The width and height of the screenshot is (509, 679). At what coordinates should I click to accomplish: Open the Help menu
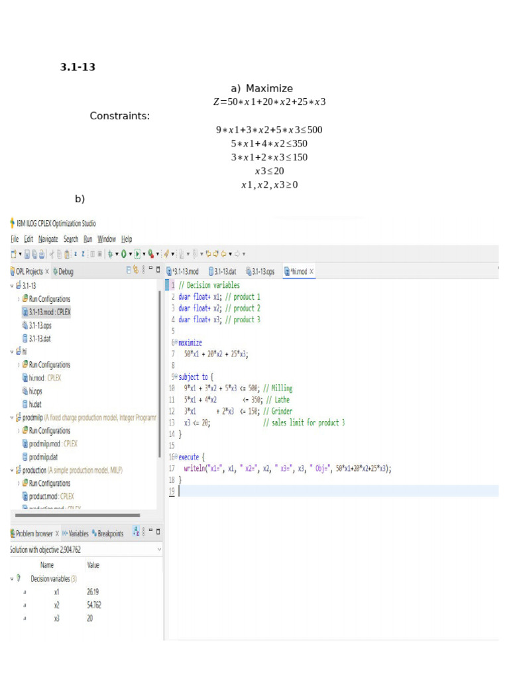pos(127,239)
